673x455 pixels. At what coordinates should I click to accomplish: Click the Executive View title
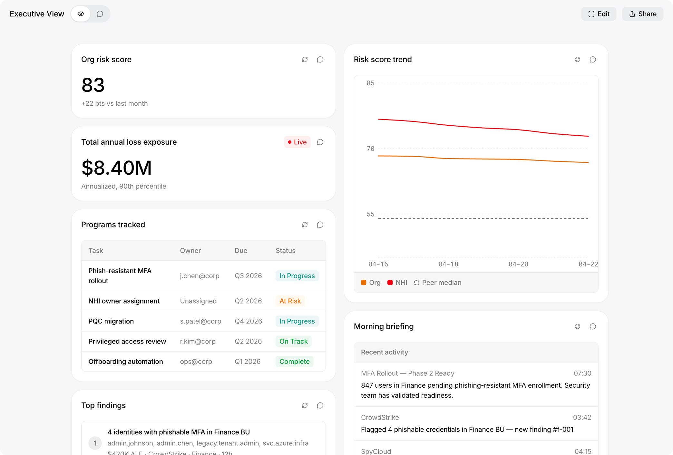tap(37, 14)
